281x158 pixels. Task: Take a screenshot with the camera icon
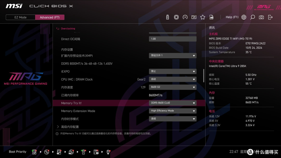[261, 17]
